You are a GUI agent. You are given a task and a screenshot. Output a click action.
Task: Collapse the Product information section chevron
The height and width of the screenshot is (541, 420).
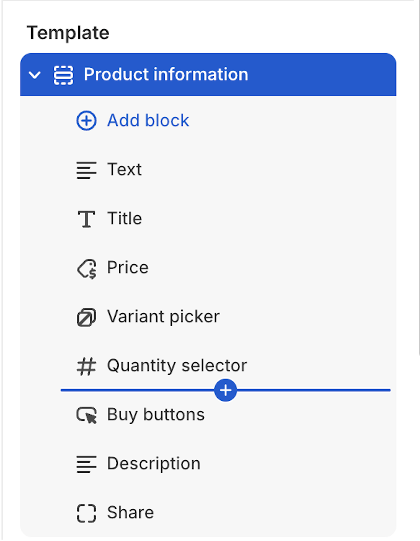35,75
